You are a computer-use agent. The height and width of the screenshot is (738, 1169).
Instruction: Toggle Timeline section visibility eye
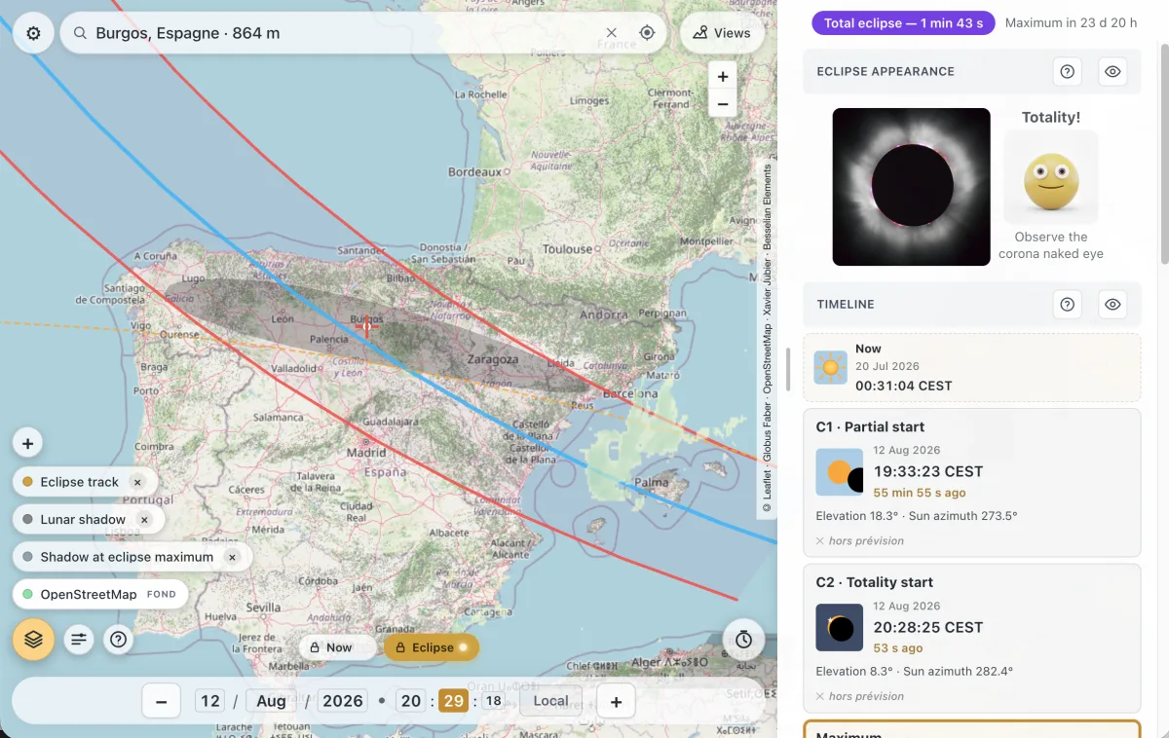1112,305
